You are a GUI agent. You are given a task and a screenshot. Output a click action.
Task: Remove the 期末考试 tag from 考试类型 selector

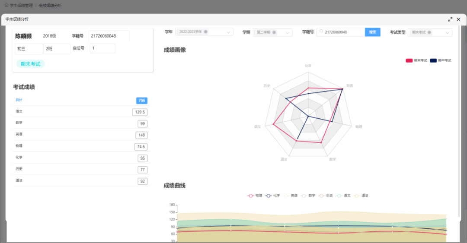pyautogui.click(x=429, y=32)
